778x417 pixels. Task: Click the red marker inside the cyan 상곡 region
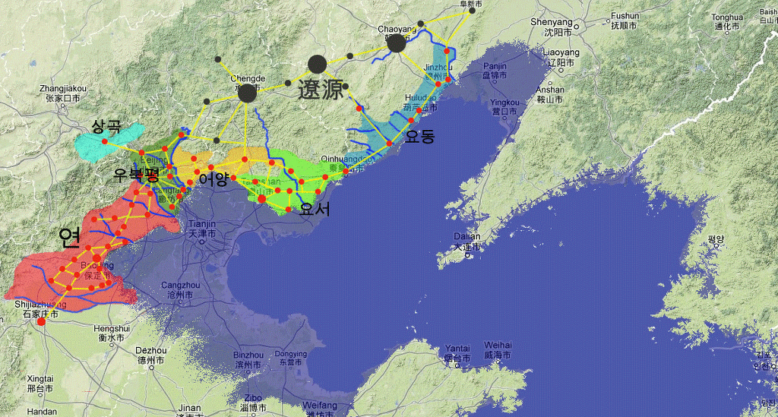click(x=105, y=142)
